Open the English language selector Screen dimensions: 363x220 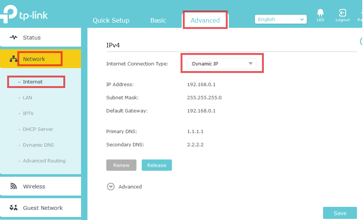pyautogui.click(x=280, y=19)
